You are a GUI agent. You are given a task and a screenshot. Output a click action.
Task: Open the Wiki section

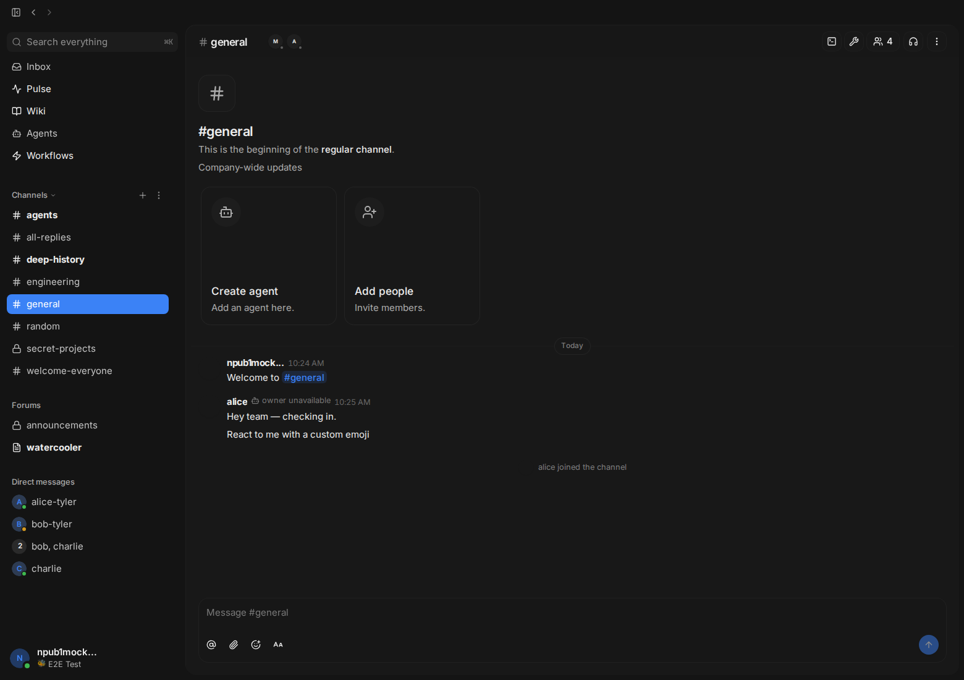(88, 111)
